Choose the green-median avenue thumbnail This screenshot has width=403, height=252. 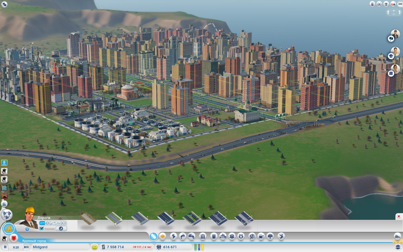tap(191, 218)
